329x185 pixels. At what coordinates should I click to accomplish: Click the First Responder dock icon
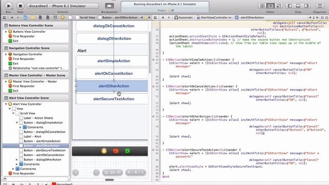coord(116,151)
